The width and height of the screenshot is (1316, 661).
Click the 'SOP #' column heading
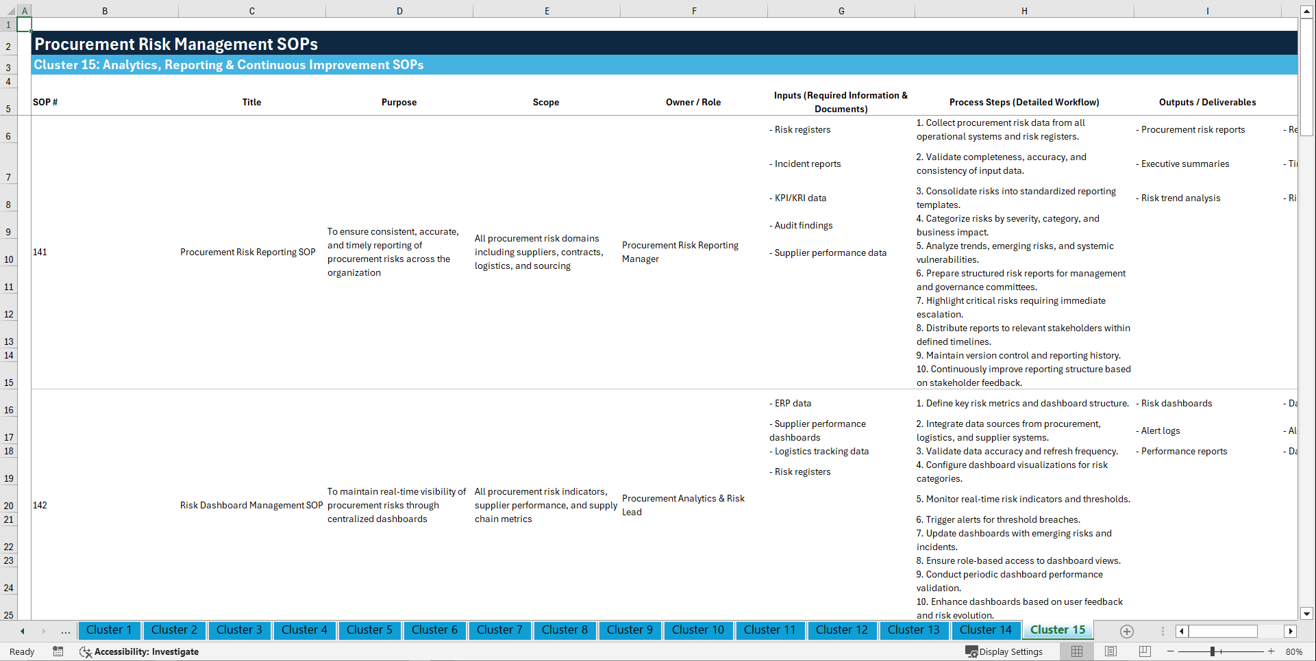(45, 102)
